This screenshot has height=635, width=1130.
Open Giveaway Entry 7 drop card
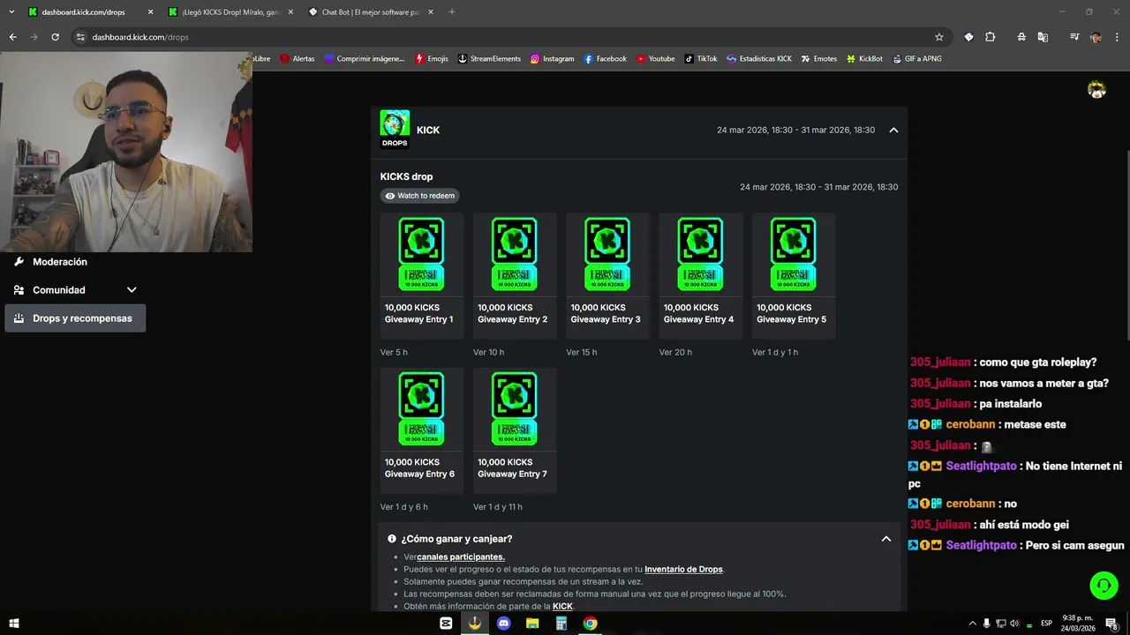click(x=515, y=430)
